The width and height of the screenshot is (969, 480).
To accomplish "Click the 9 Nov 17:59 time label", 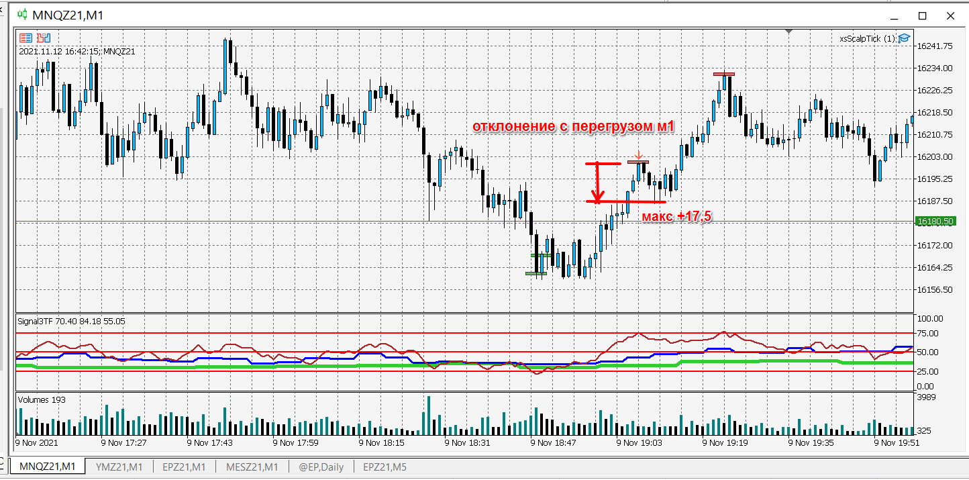I will click(x=296, y=443).
